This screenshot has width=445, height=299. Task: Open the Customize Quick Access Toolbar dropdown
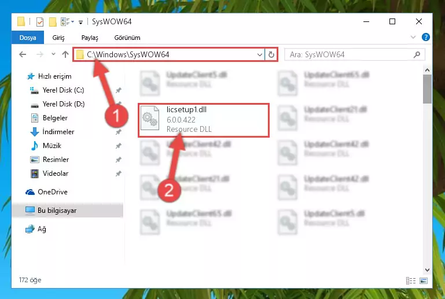pos(80,22)
